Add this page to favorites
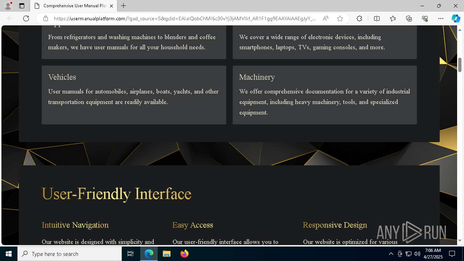Viewport: 464px width, 261px height. pyautogui.click(x=340, y=18)
